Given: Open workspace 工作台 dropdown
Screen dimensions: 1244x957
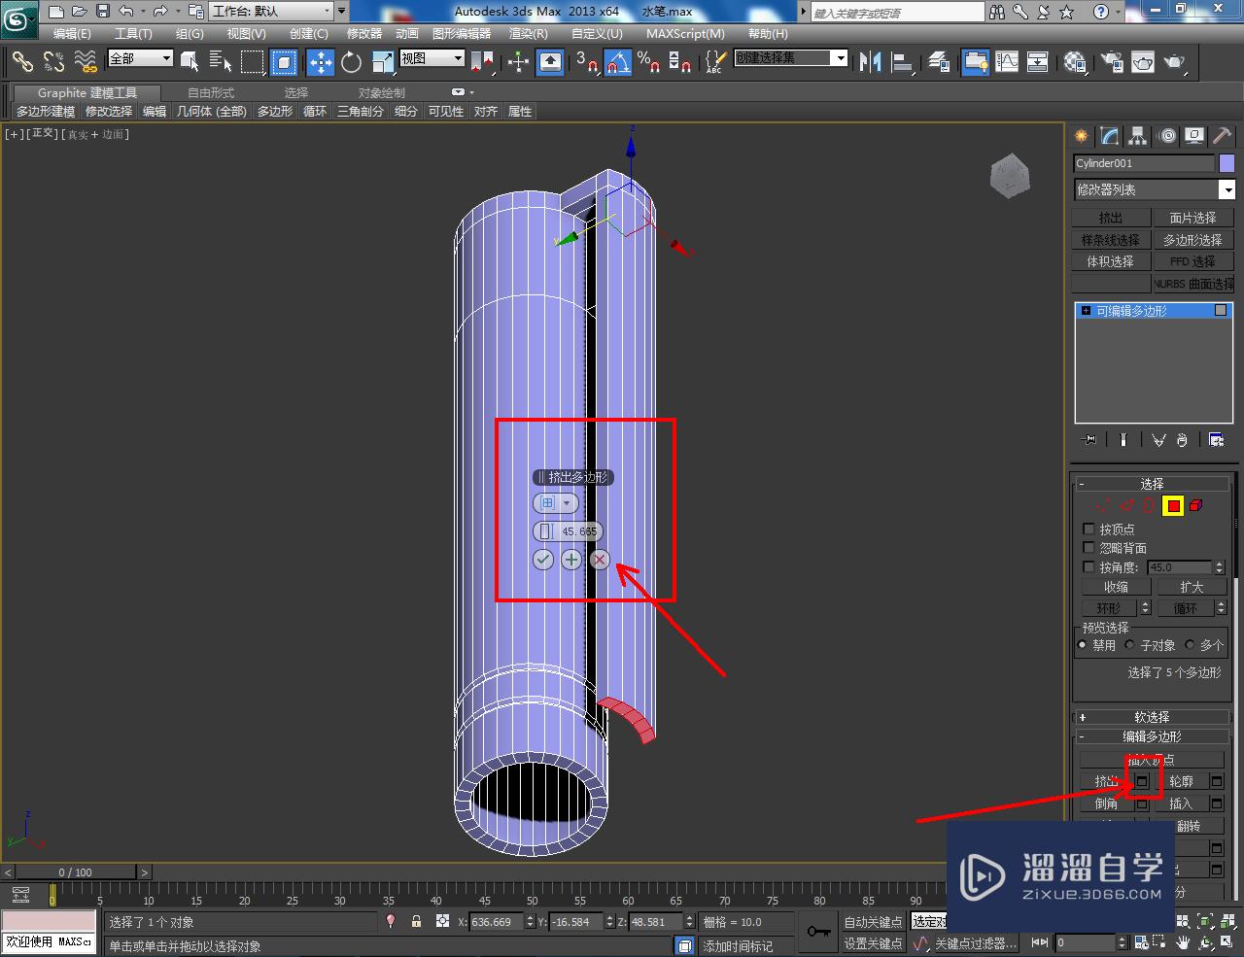Looking at the screenshot, I should click(x=272, y=12).
